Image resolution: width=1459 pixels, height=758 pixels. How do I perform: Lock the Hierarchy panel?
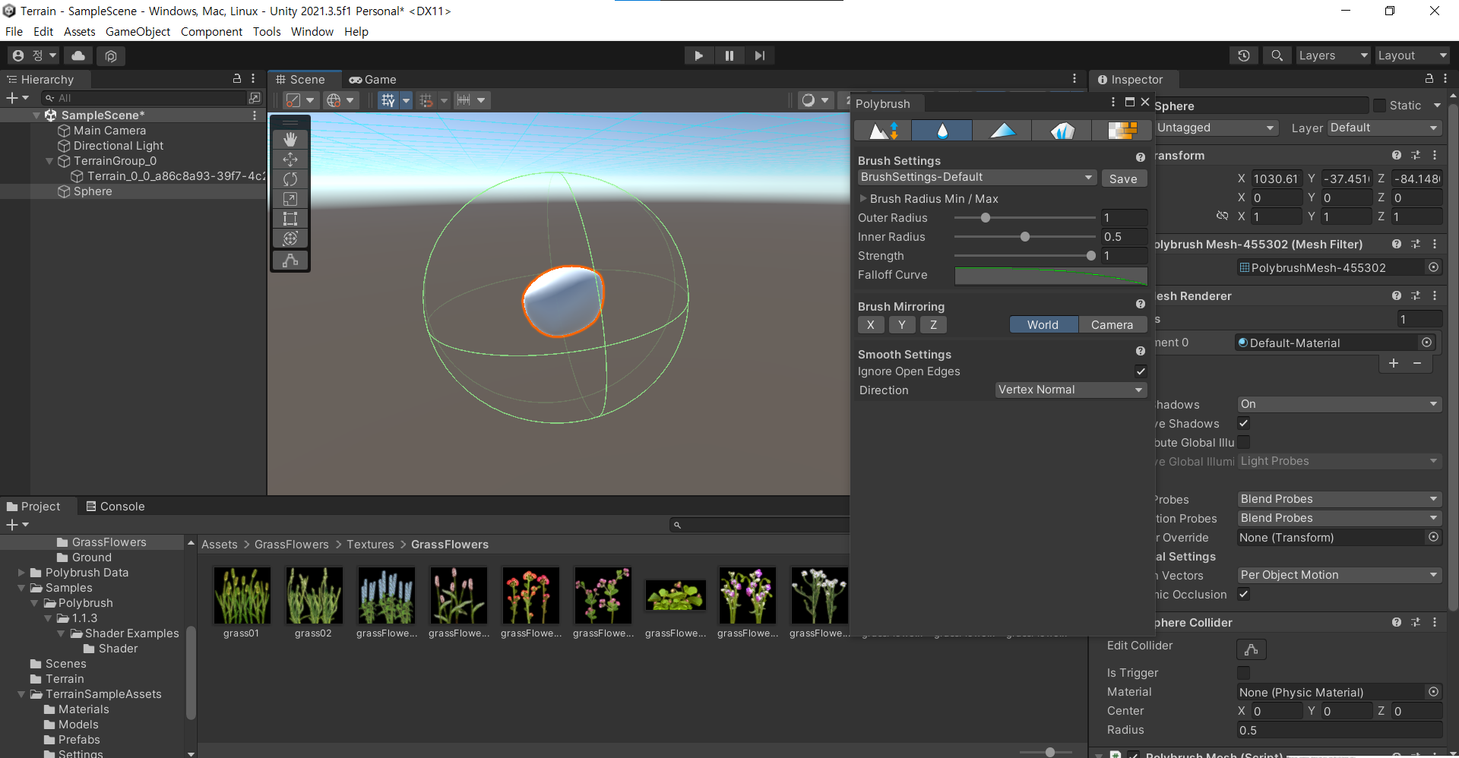[237, 79]
